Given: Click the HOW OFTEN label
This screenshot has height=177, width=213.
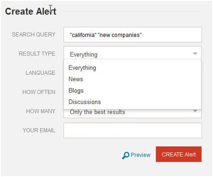Looking at the screenshot, I should (39, 92).
